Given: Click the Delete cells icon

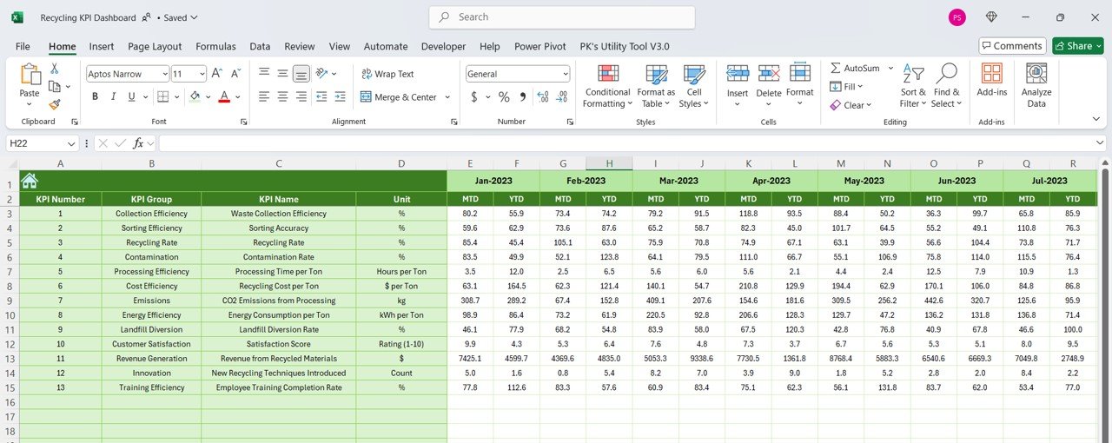Looking at the screenshot, I should pos(769,74).
